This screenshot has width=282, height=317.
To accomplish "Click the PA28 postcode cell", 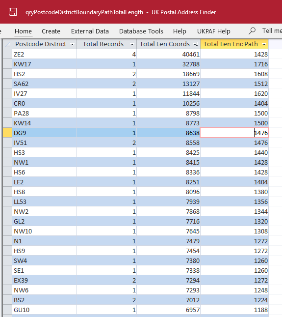I will [x=44, y=113].
